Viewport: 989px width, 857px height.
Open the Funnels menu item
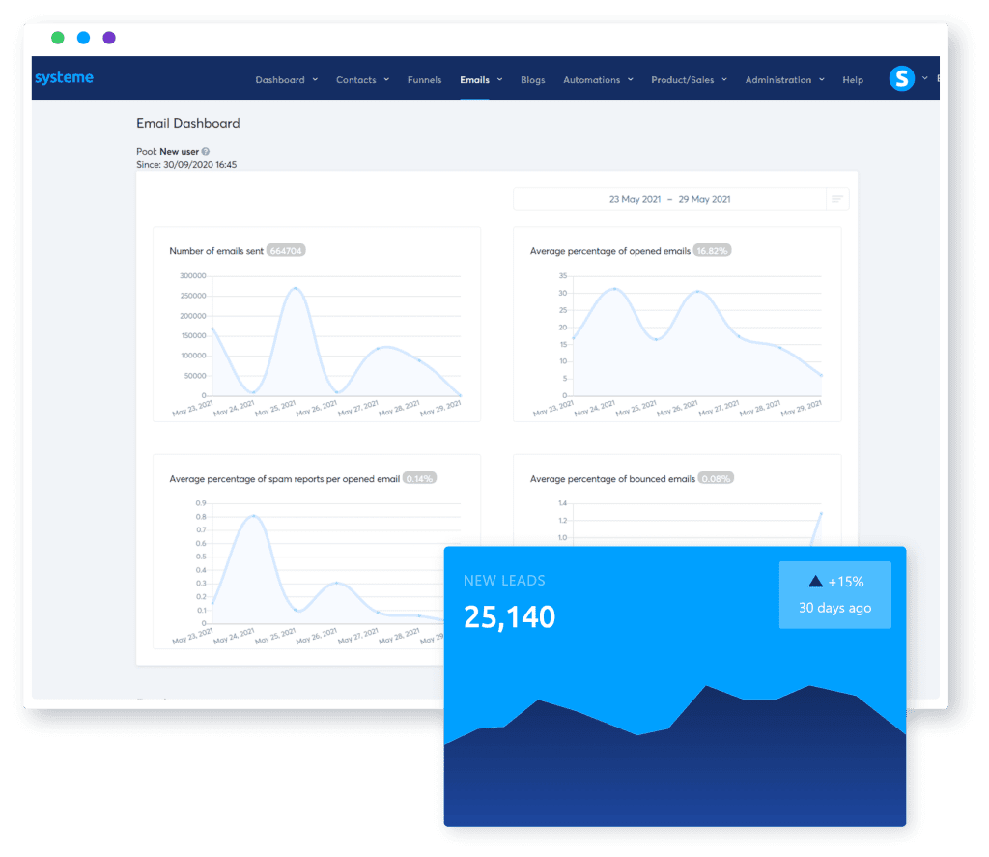point(424,80)
